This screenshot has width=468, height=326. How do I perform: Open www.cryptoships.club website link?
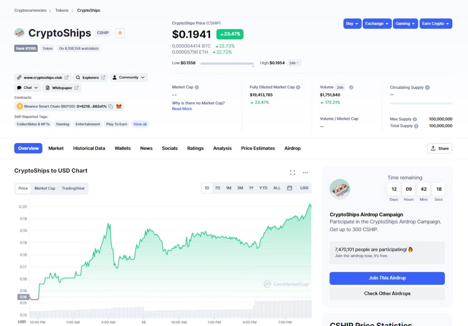click(x=43, y=78)
